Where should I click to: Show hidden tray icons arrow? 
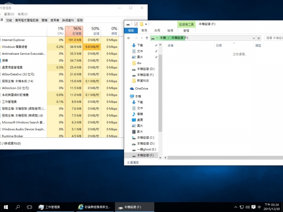pos(236,207)
